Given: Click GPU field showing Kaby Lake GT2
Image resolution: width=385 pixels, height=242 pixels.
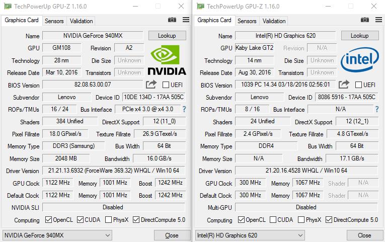Looking at the screenshot, I should click(x=254, y=48).
